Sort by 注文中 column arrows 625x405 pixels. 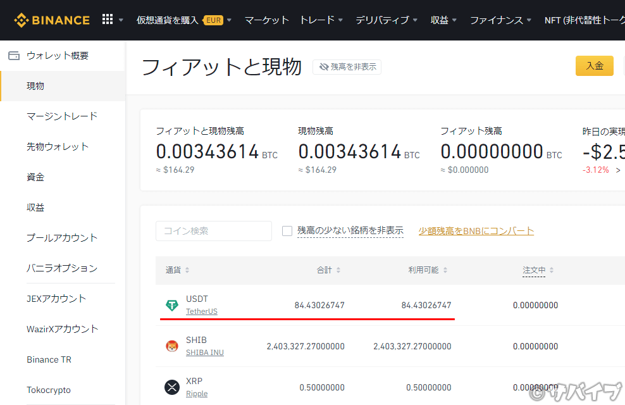click(552, 270)
